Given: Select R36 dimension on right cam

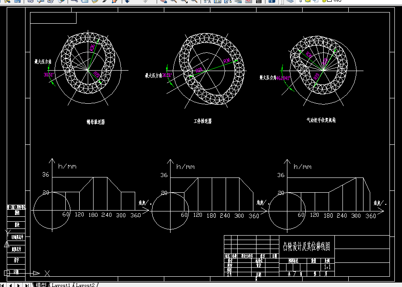Looking at the screenshot, I should tap(309, 55).
